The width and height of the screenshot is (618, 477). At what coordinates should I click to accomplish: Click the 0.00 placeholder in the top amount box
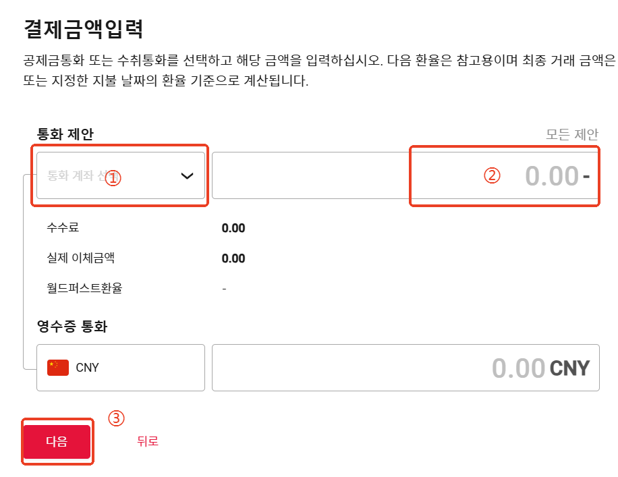(x=552, y=176)
